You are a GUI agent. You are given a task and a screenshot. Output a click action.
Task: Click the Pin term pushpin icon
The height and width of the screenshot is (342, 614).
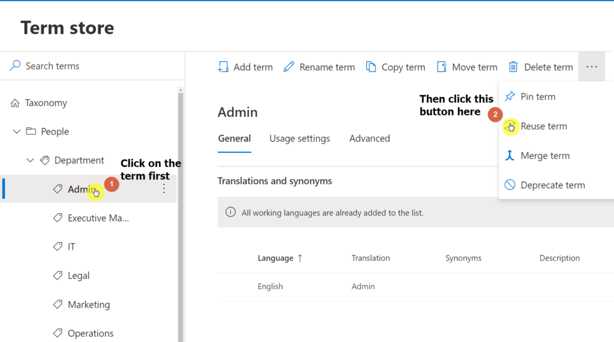[x=510, y=96]
